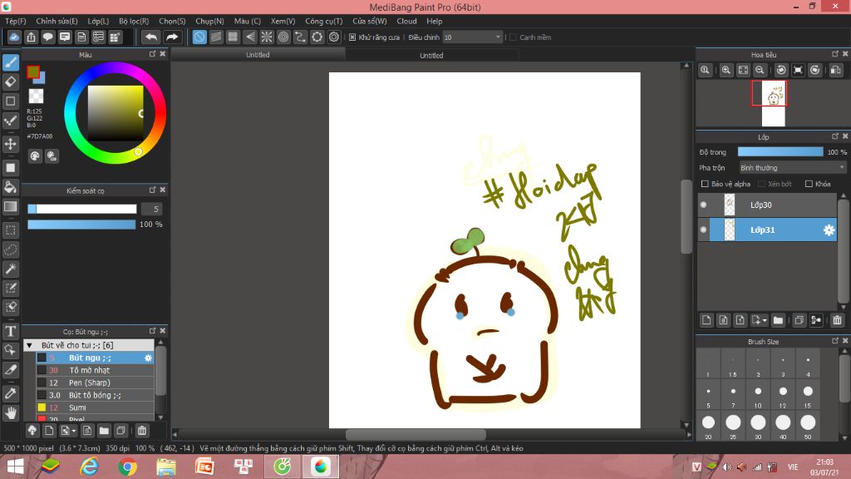
Task: Enable the concentric circle snap guide
Action: point(283,37)
